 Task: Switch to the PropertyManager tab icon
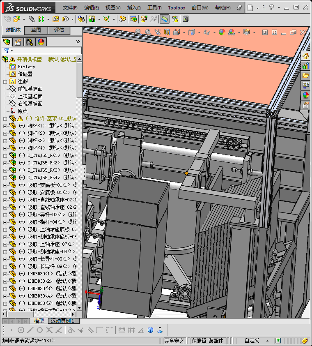(18, 42)
